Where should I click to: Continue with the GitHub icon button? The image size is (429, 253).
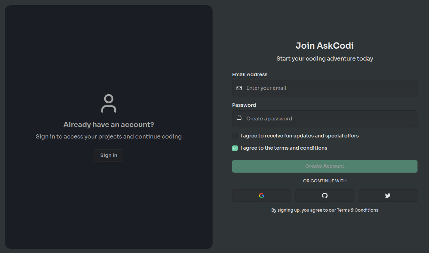[324, 196]
